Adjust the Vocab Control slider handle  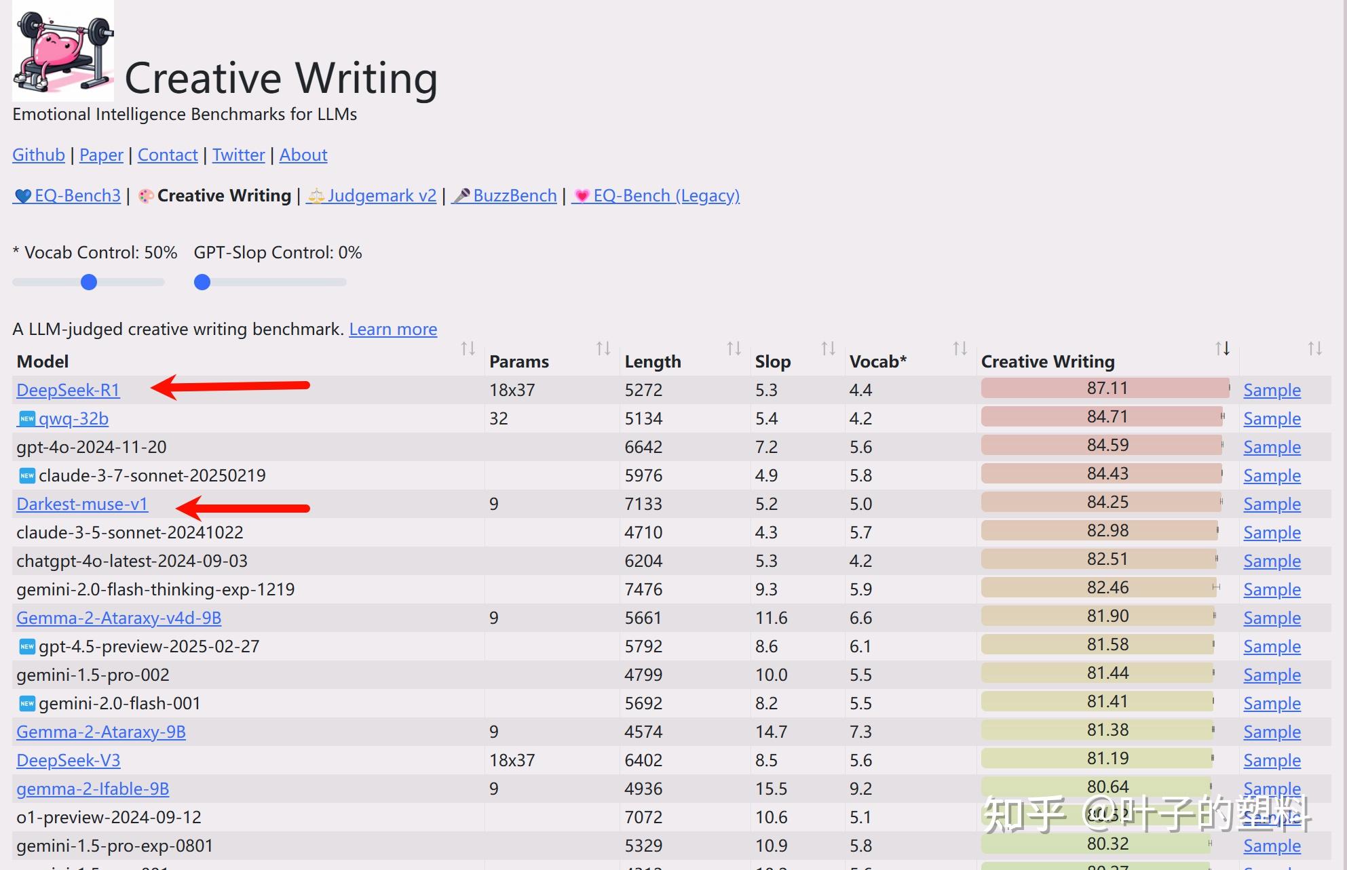tap(89, 282)
